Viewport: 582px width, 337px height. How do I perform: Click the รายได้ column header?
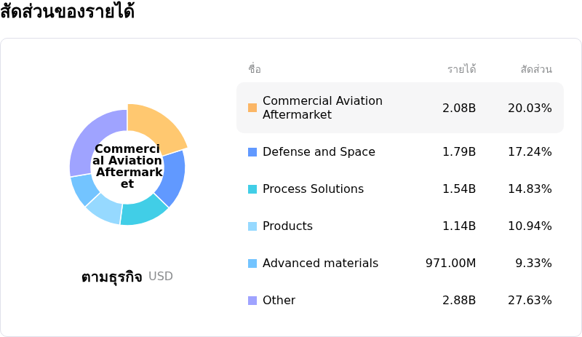pyautogui.click(x=461, y=69)
